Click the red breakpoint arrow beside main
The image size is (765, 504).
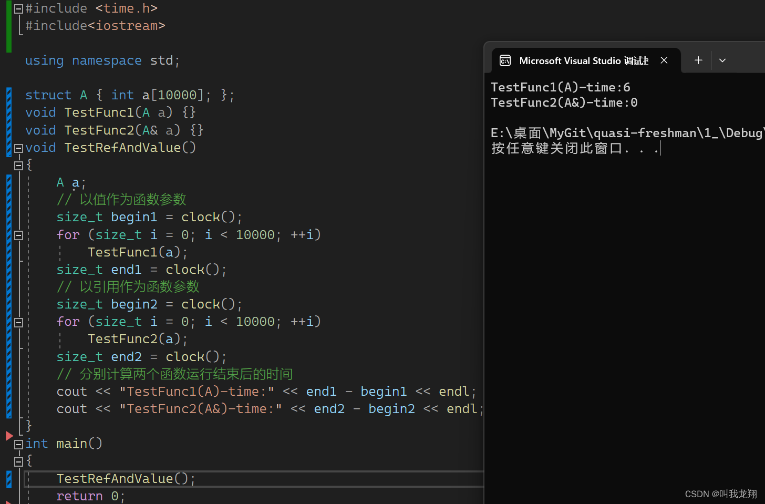point(9,436)
